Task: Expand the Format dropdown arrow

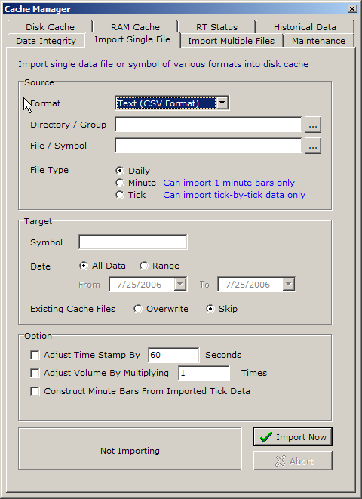Action: pos(222,103)
